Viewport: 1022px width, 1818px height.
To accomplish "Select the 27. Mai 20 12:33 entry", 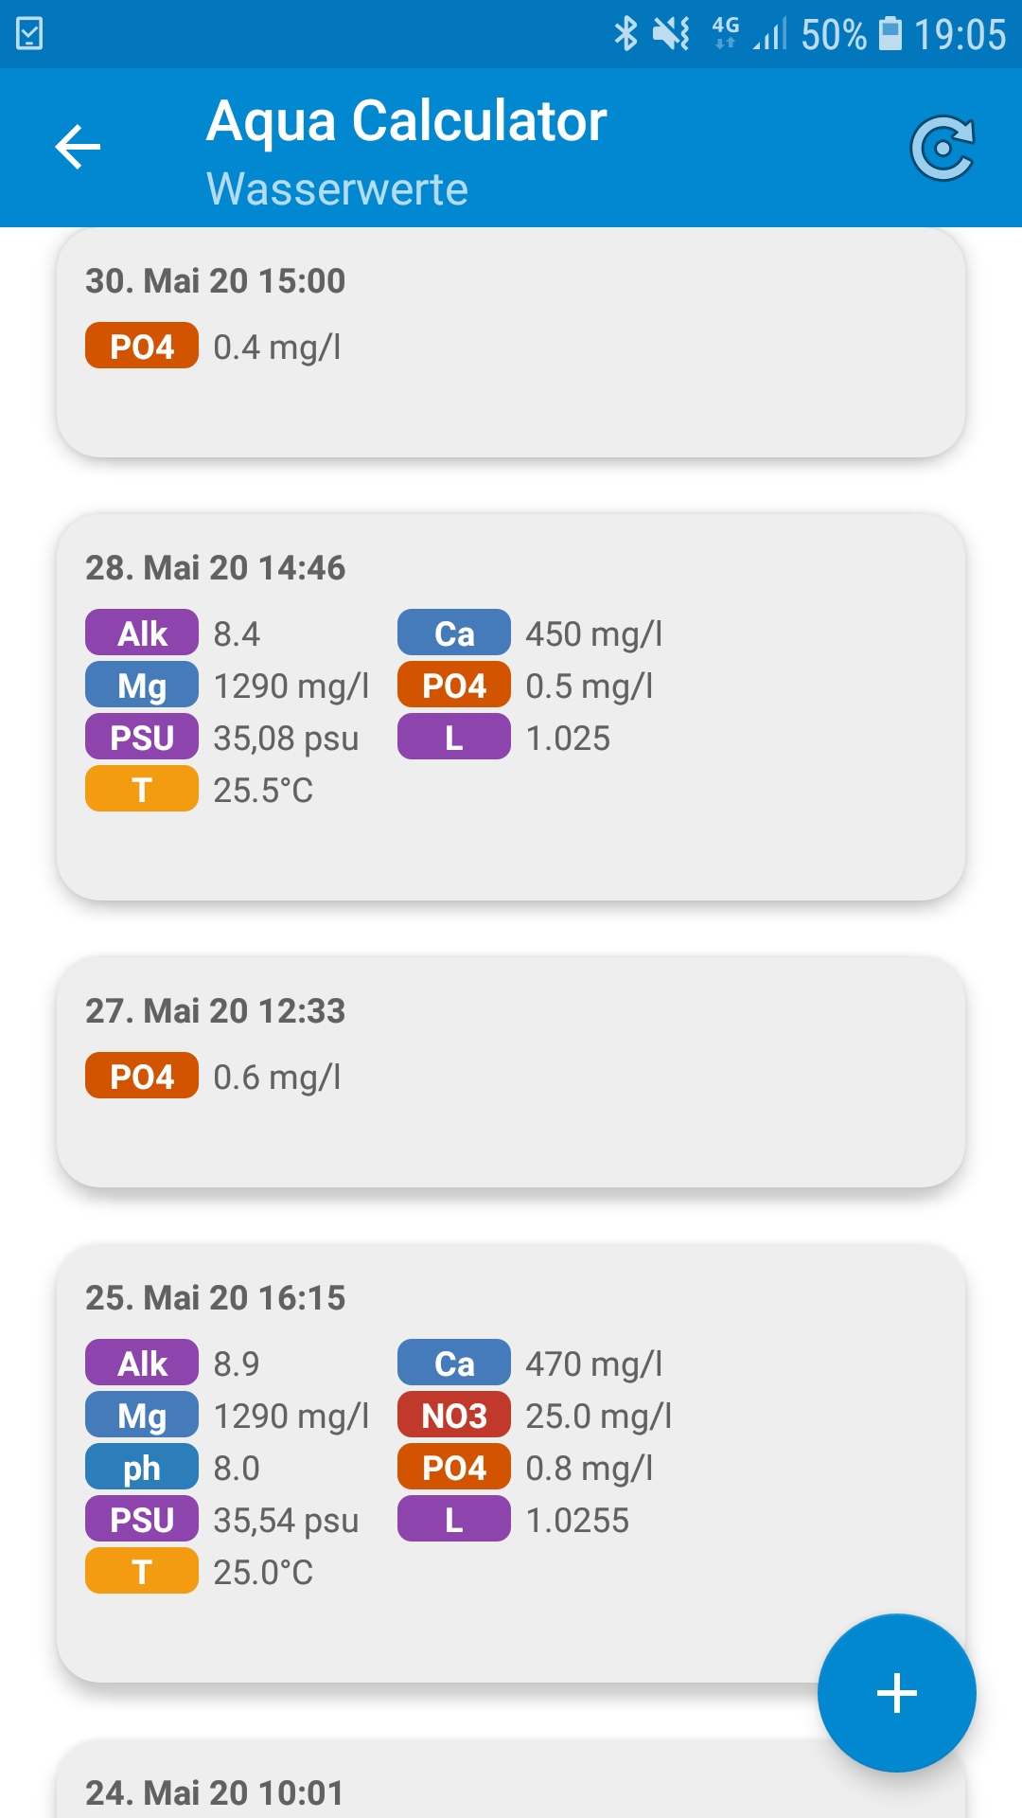I will (x=511, y=1072).
